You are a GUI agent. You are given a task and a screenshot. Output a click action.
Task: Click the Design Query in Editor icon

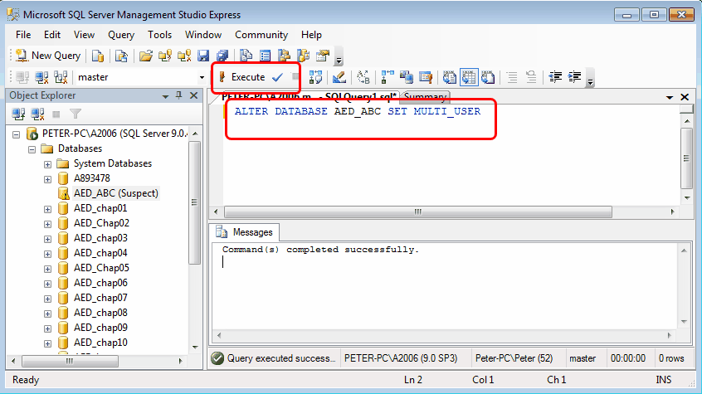pos(339,77)
